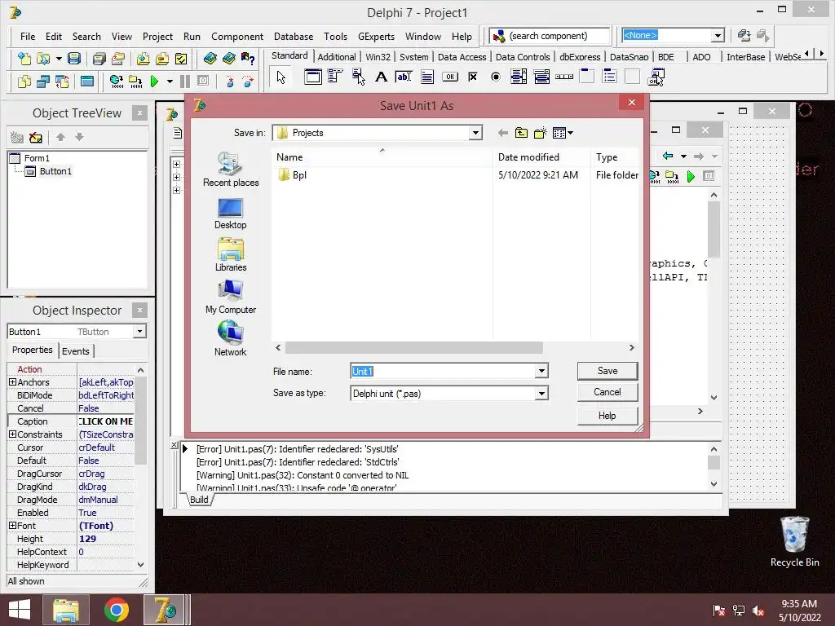The image size is (835, 626).
Task: Click the Help button in dialog
Action: point(607,416)
